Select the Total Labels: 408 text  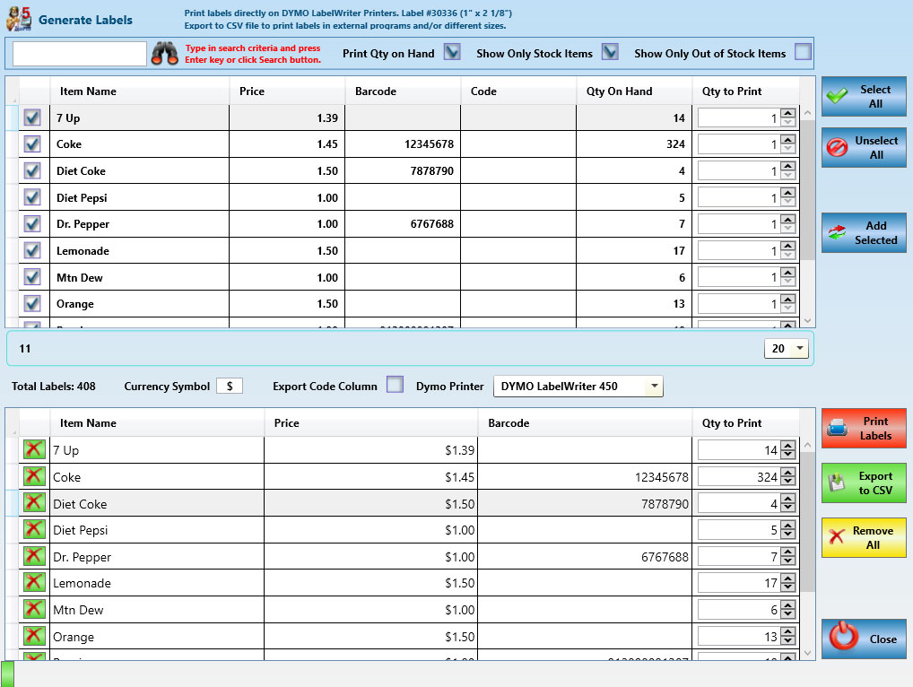pos(54,386)
